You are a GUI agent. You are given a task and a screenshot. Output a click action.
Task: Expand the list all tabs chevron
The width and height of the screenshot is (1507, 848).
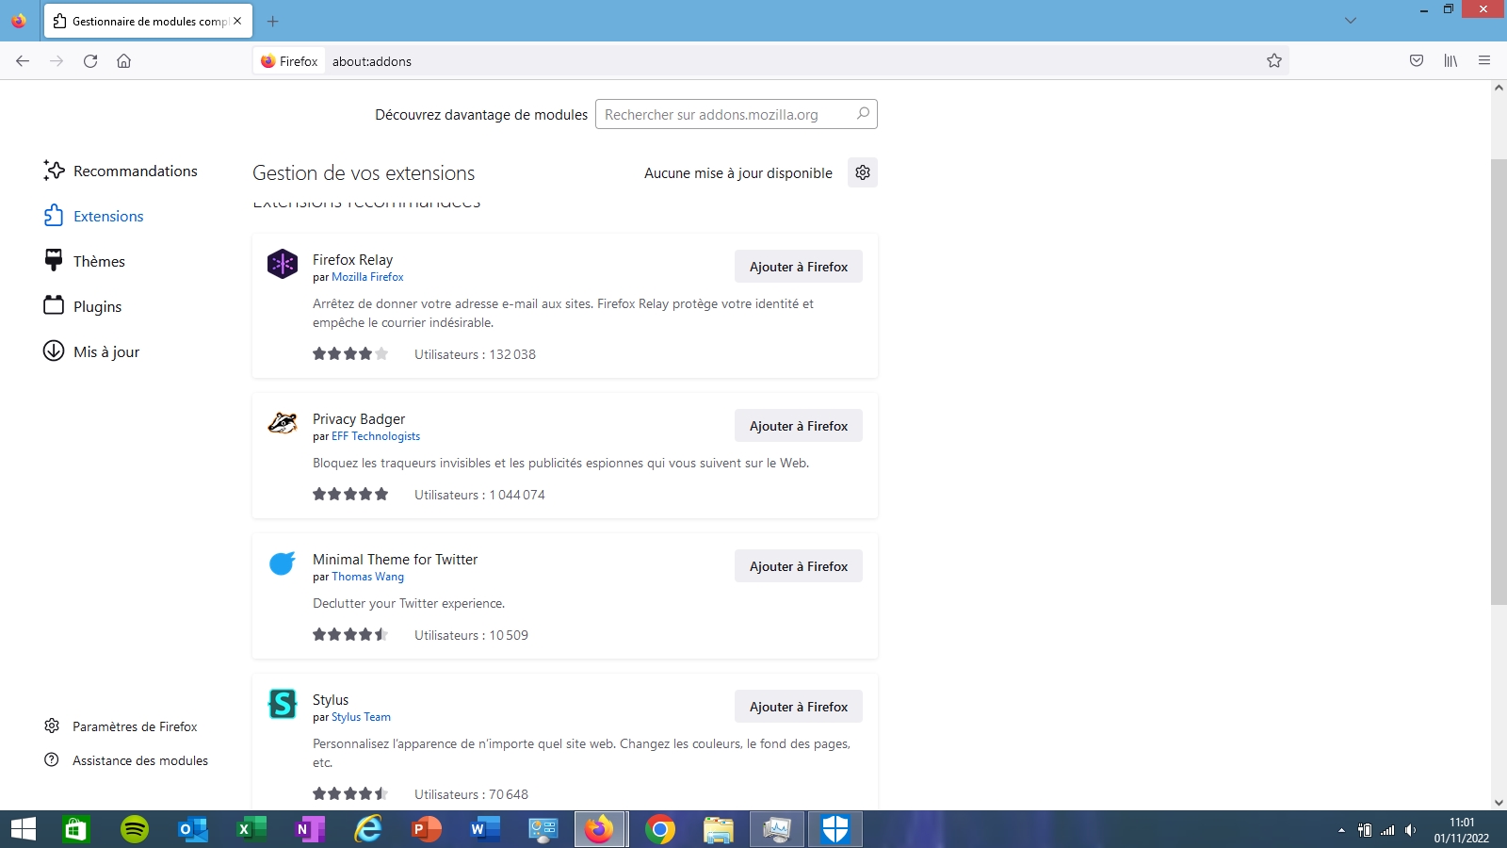pyautogui.click(x=1351, y=21)
